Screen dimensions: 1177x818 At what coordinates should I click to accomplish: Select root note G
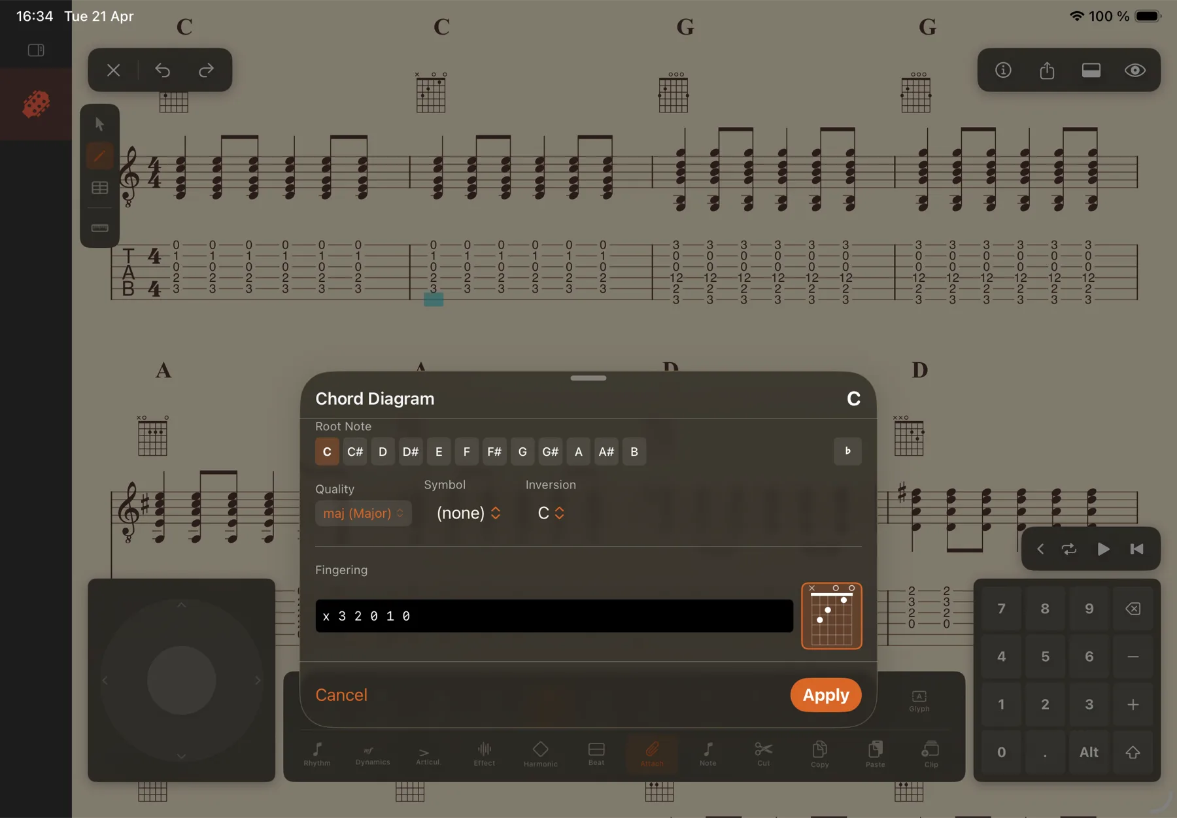point(522,452)
